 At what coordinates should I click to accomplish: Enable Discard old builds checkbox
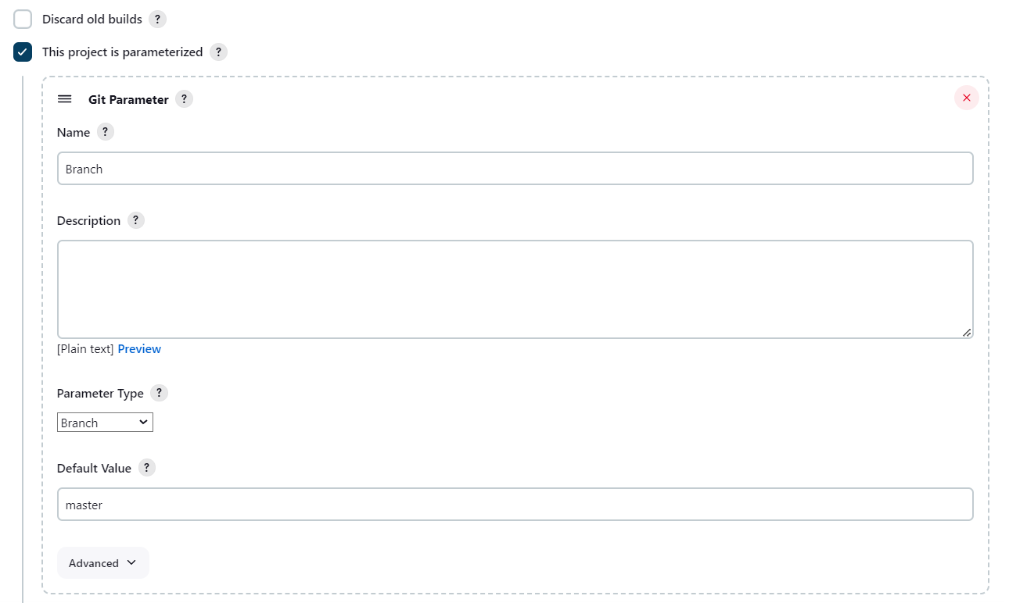[23, 19]
